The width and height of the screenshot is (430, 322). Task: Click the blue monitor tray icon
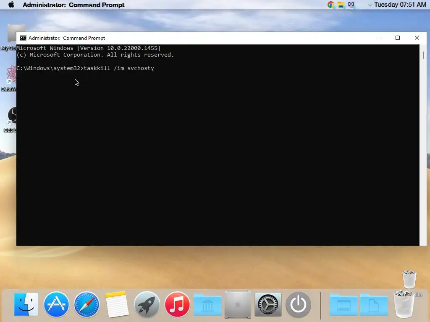click(351, 5)
